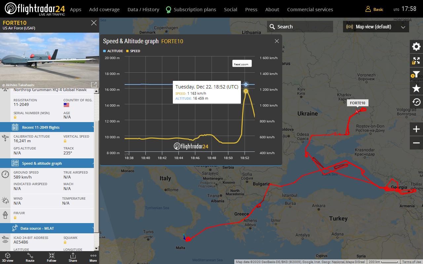
Task: Click the Basic account label
Action: pyautogui.click(x=378, y=10)
